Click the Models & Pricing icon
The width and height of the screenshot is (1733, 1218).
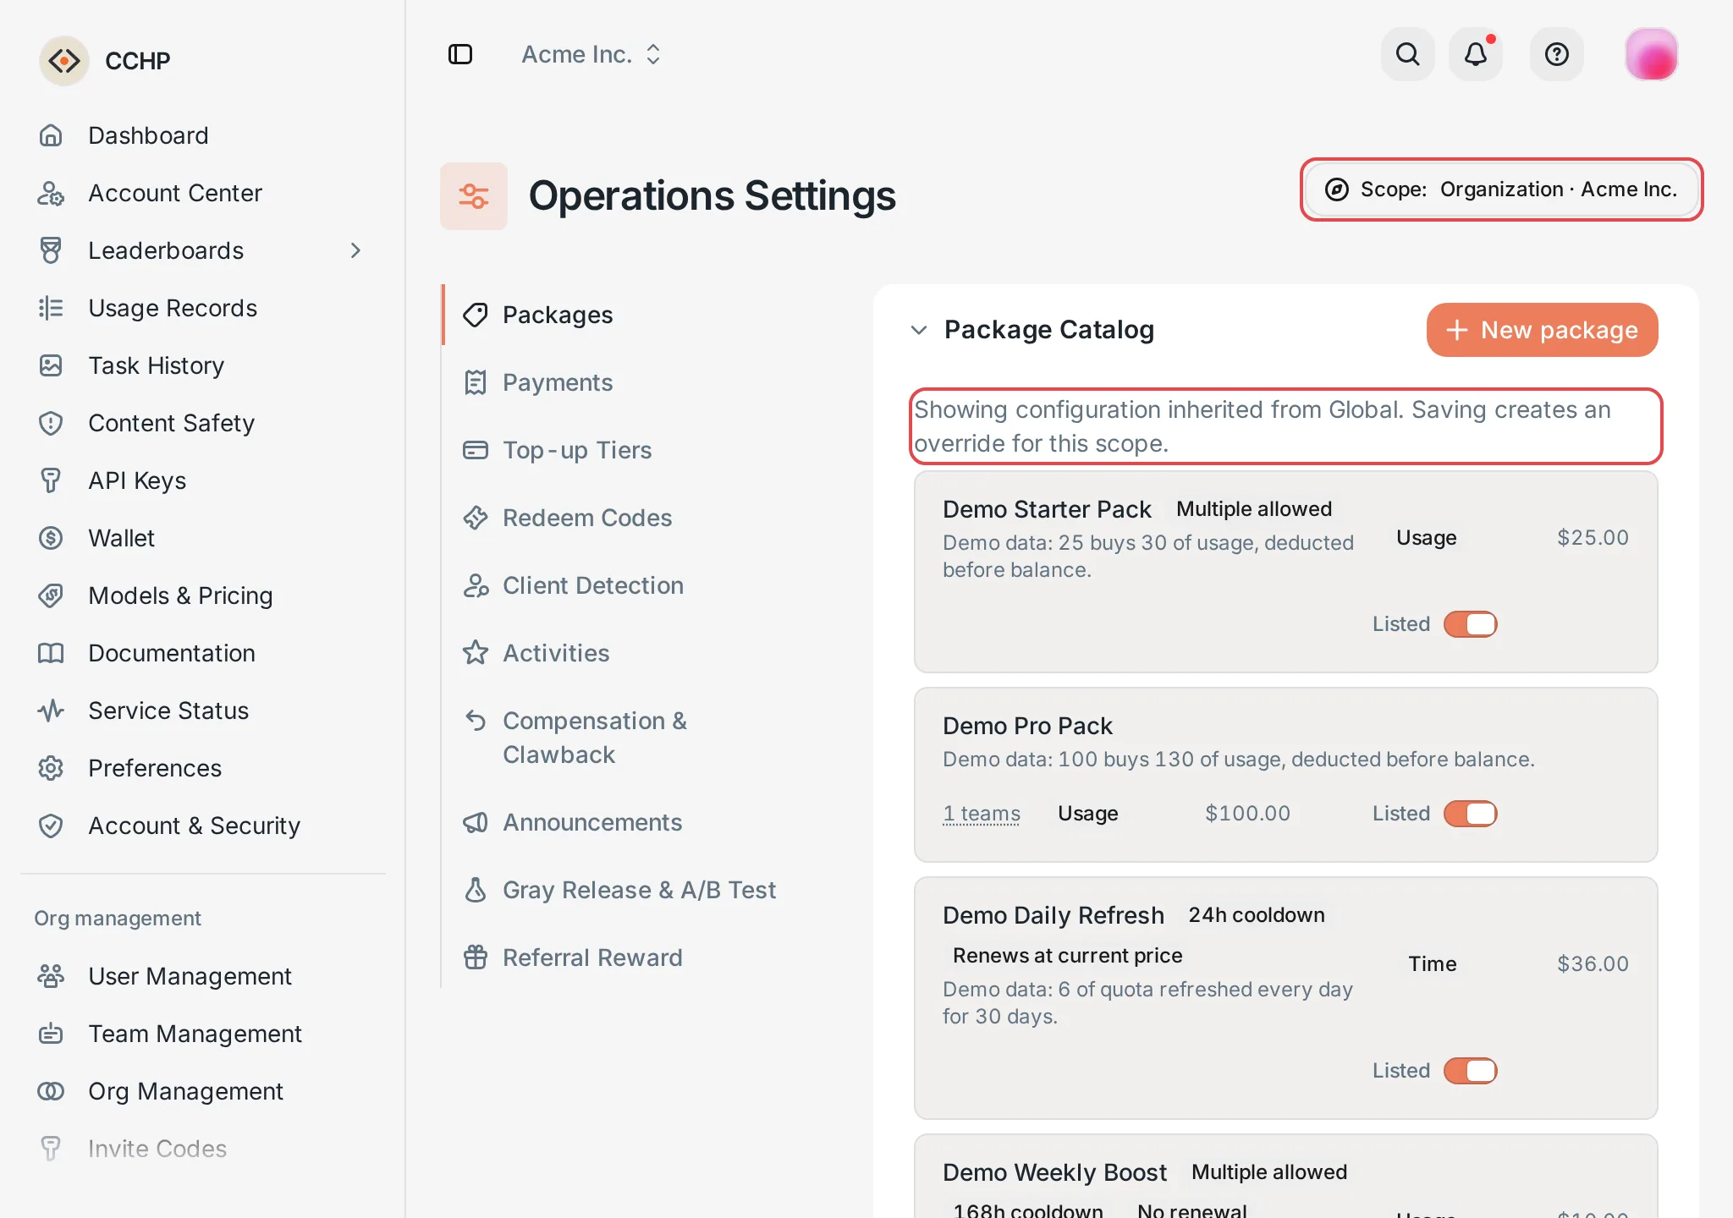click(x=51, y=595)
